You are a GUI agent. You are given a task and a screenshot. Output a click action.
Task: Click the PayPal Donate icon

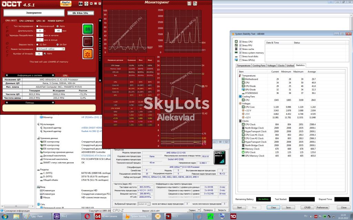66,3
